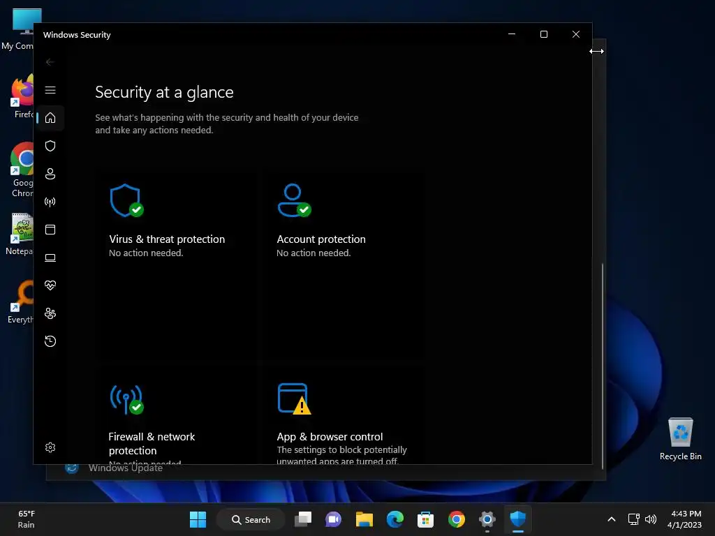This screenshot has width=715, height=536.
Task: Select the Home sidebar icon
Action: click(50, 118)
